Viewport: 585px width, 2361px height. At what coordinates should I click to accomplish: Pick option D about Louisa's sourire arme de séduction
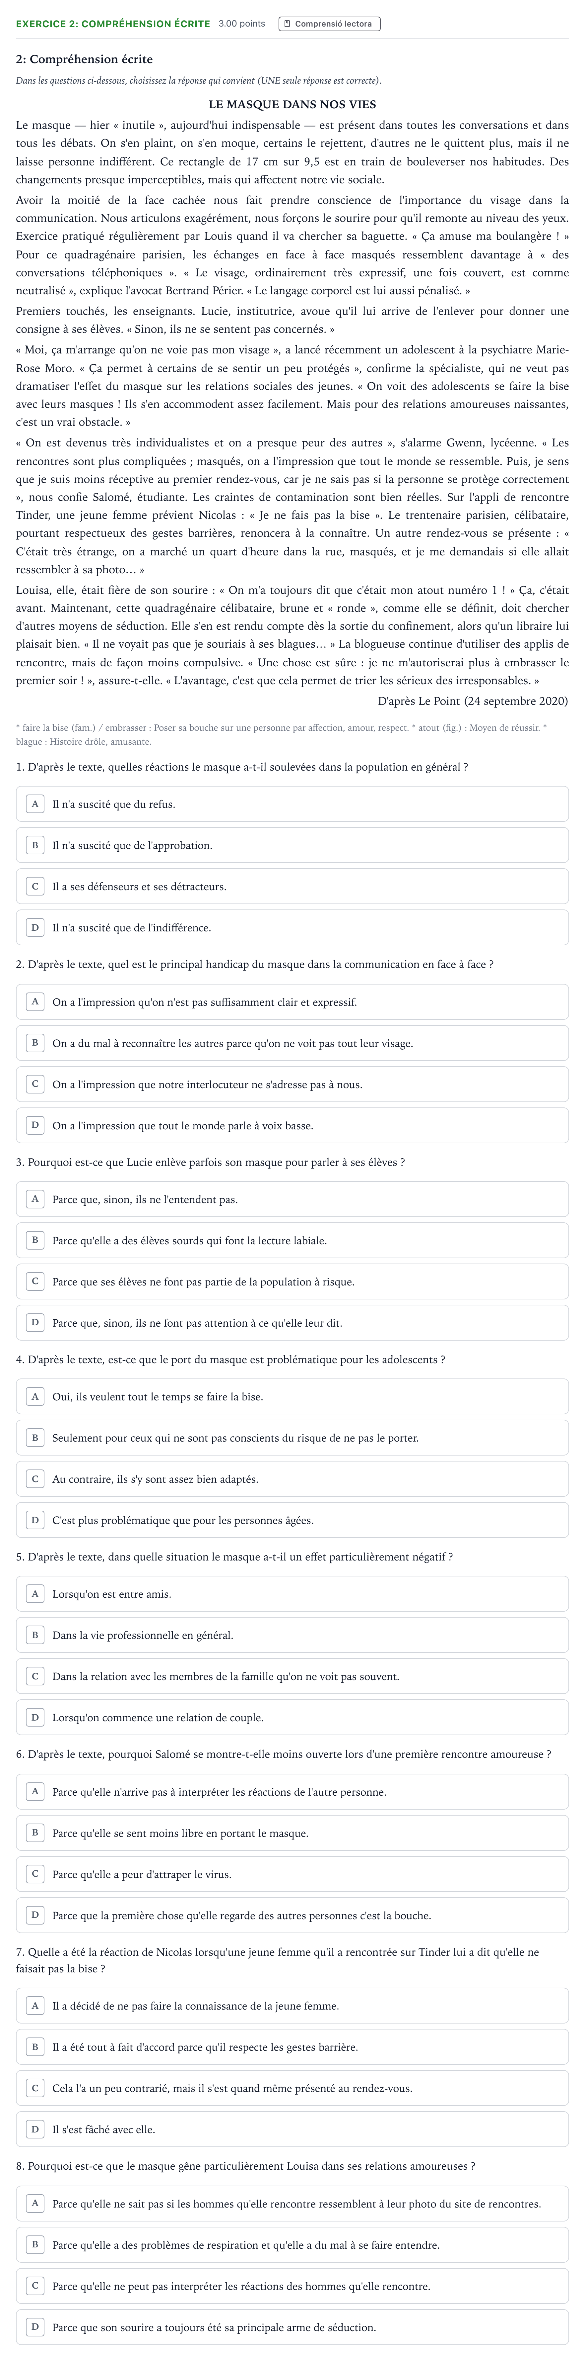click(292, 2327)
